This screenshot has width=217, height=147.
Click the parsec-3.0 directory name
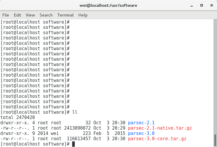pyautogui.click(x=141, y=133)
